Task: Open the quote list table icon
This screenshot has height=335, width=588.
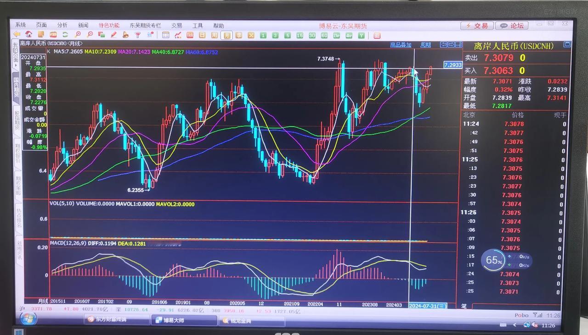Action: click(x=165, y=35)
